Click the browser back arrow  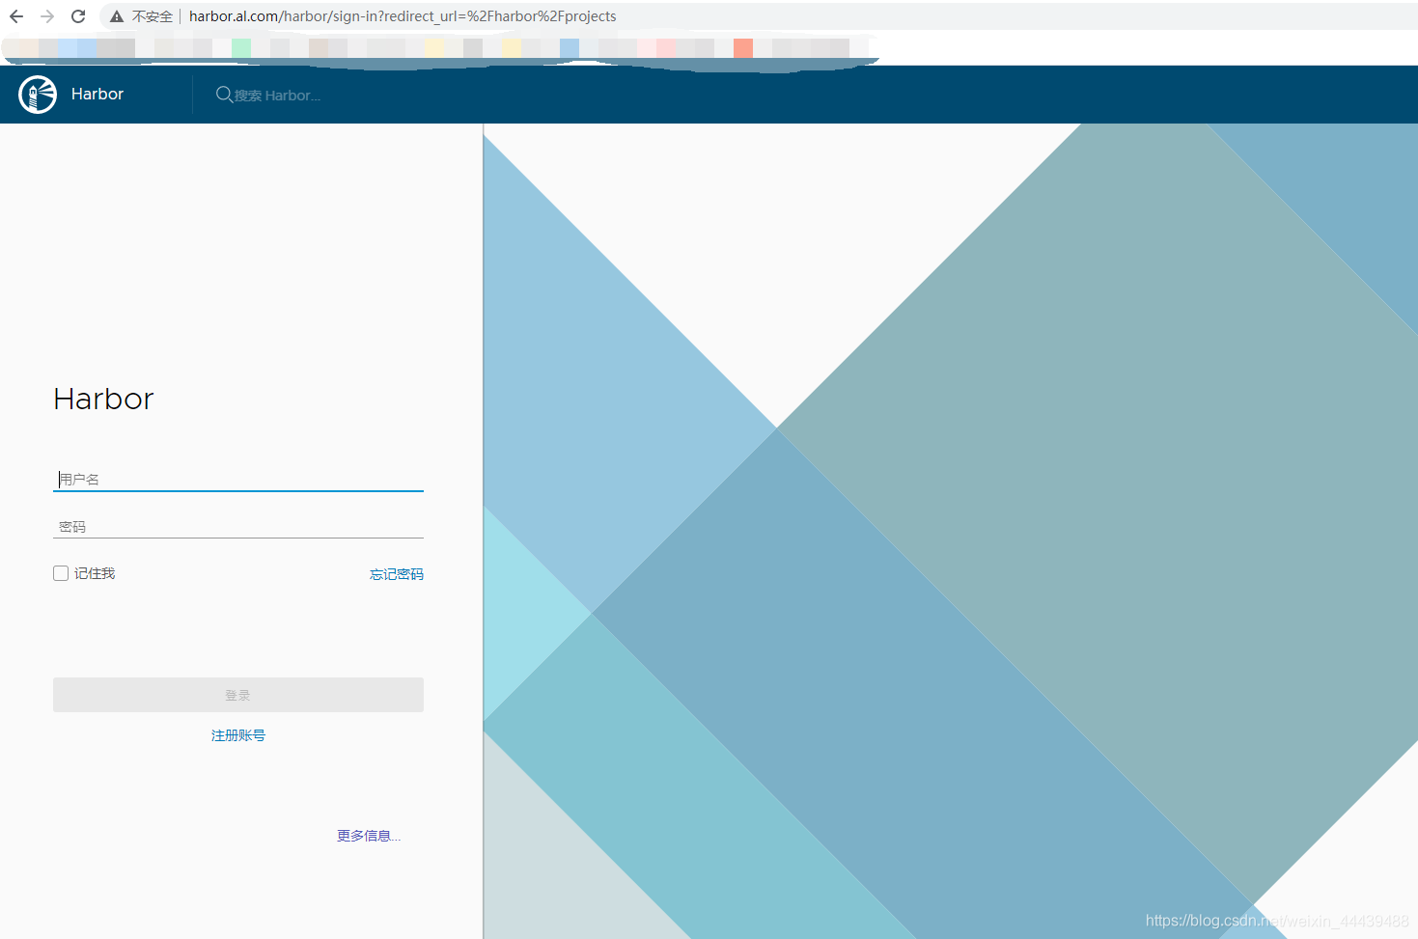pyautogui.click(x=16, y=16)
